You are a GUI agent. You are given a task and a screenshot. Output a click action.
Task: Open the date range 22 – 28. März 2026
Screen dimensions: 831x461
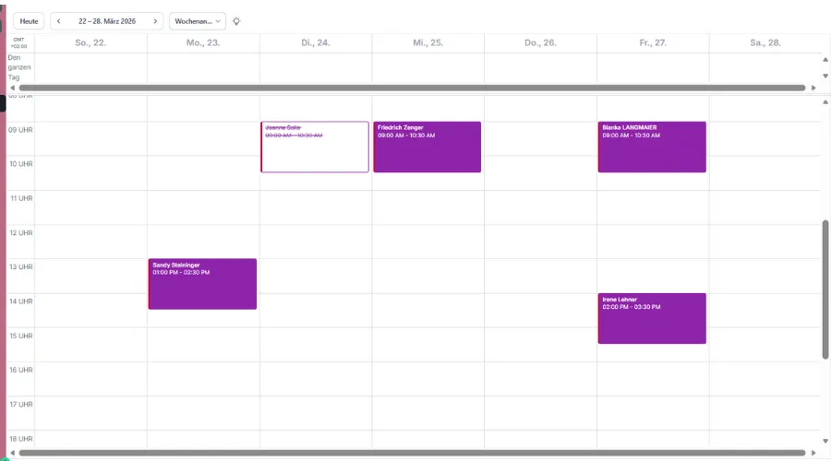(x=107, y=21)
